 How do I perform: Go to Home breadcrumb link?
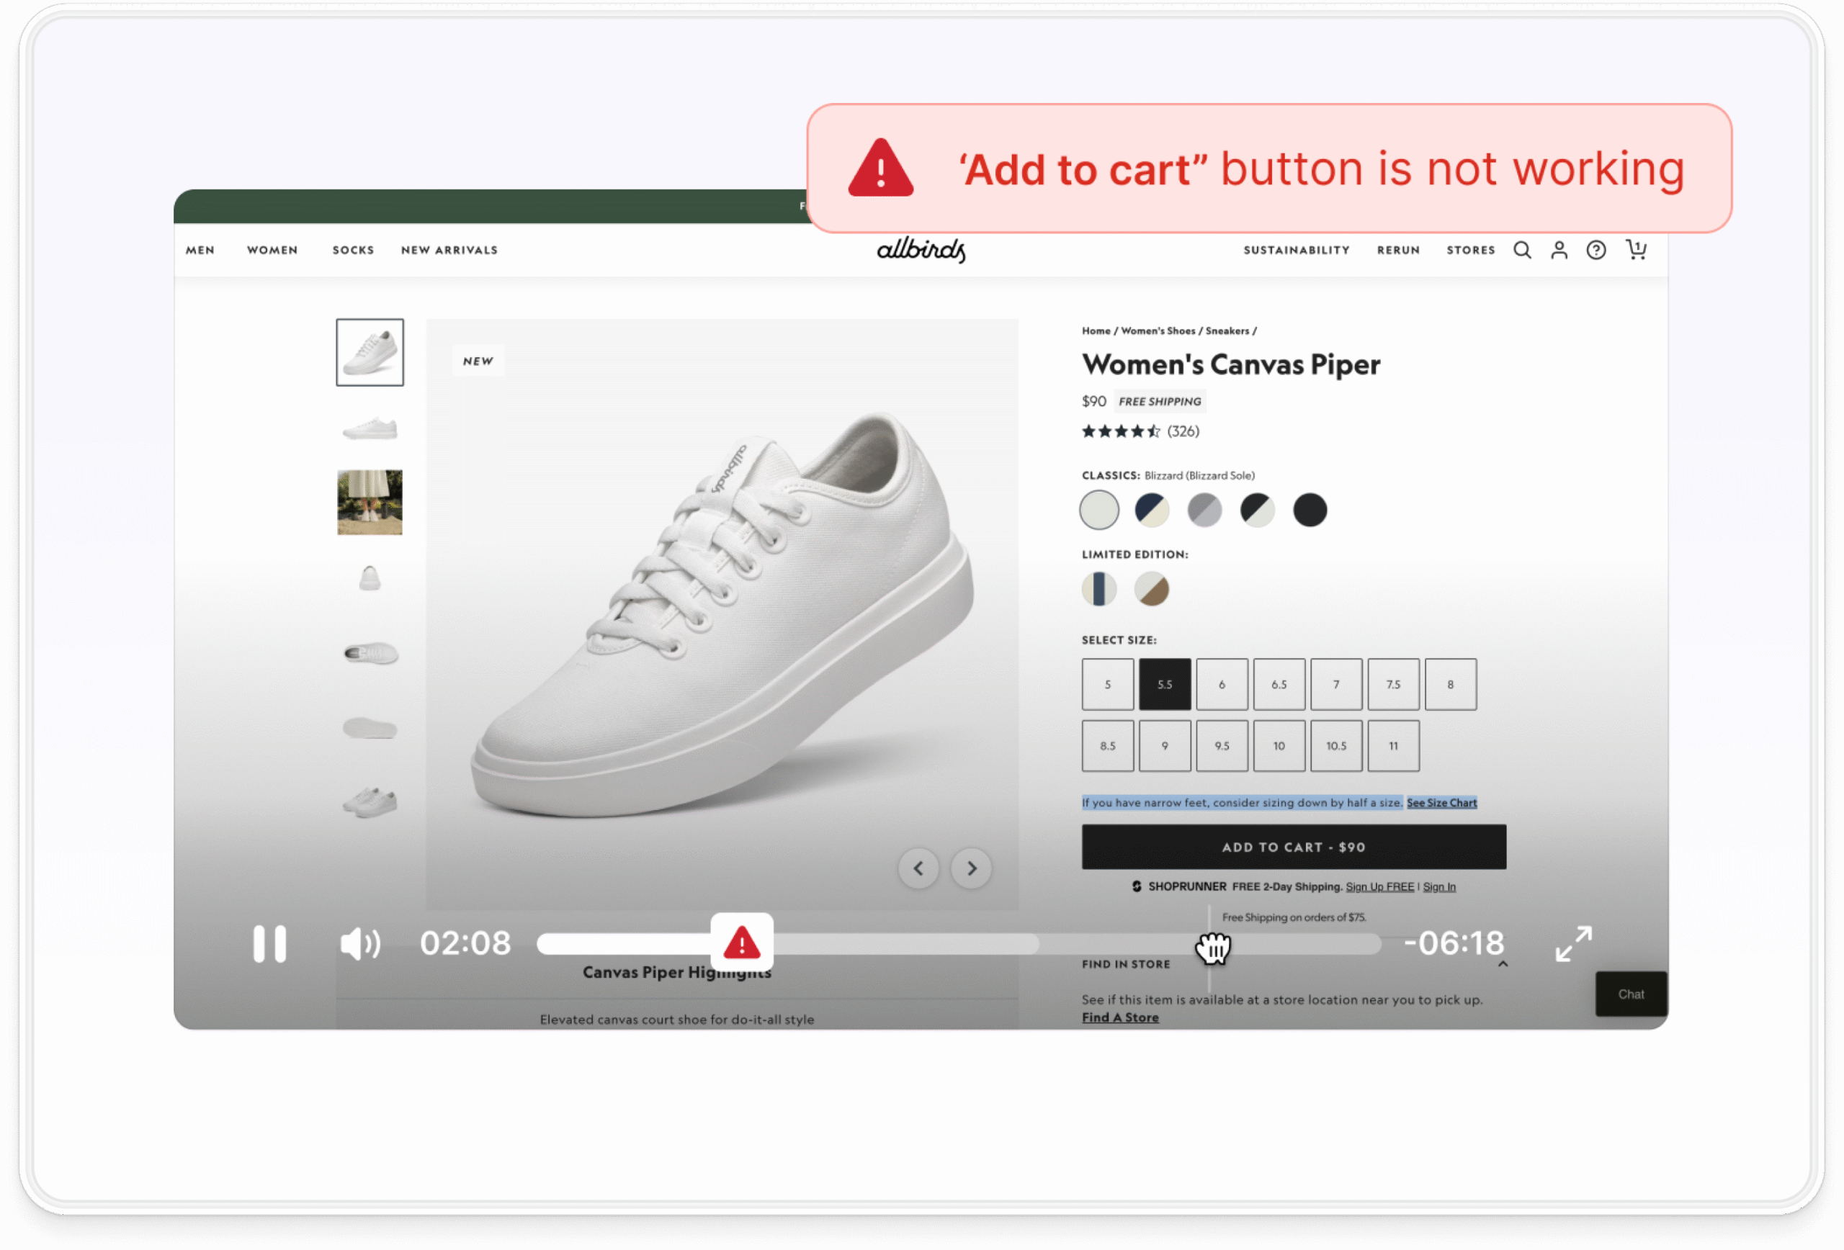pos(1096,331)
